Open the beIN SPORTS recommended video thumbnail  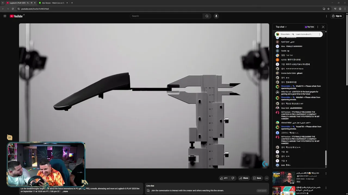284,191
